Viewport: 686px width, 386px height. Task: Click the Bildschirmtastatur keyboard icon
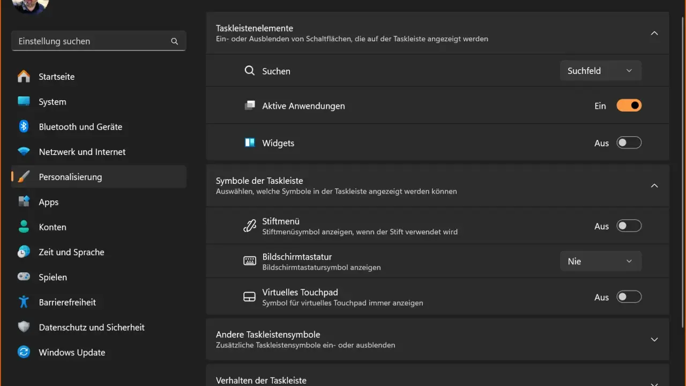[x=250, y=261]
